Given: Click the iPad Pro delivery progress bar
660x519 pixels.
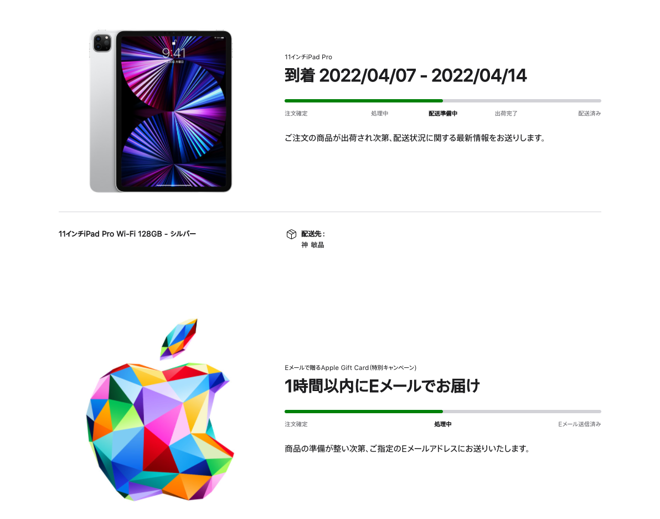Looking at the screenshot, I should (x=443, y=101).
